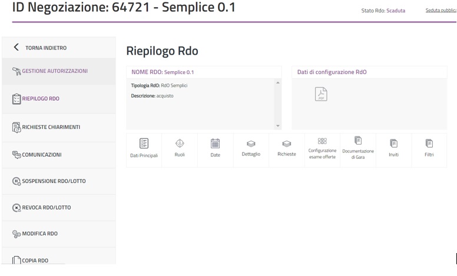Click the Seduta pubblica link
Screen dimensions: 457x276
(441, 11)
